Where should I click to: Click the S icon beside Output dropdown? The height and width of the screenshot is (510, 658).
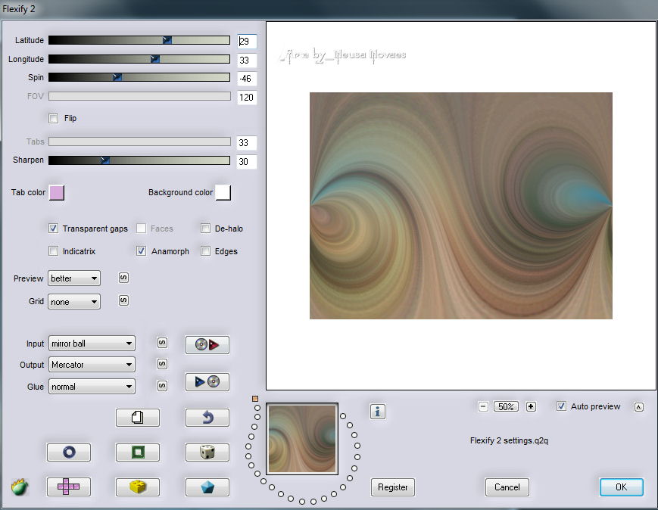coord(162,364)
